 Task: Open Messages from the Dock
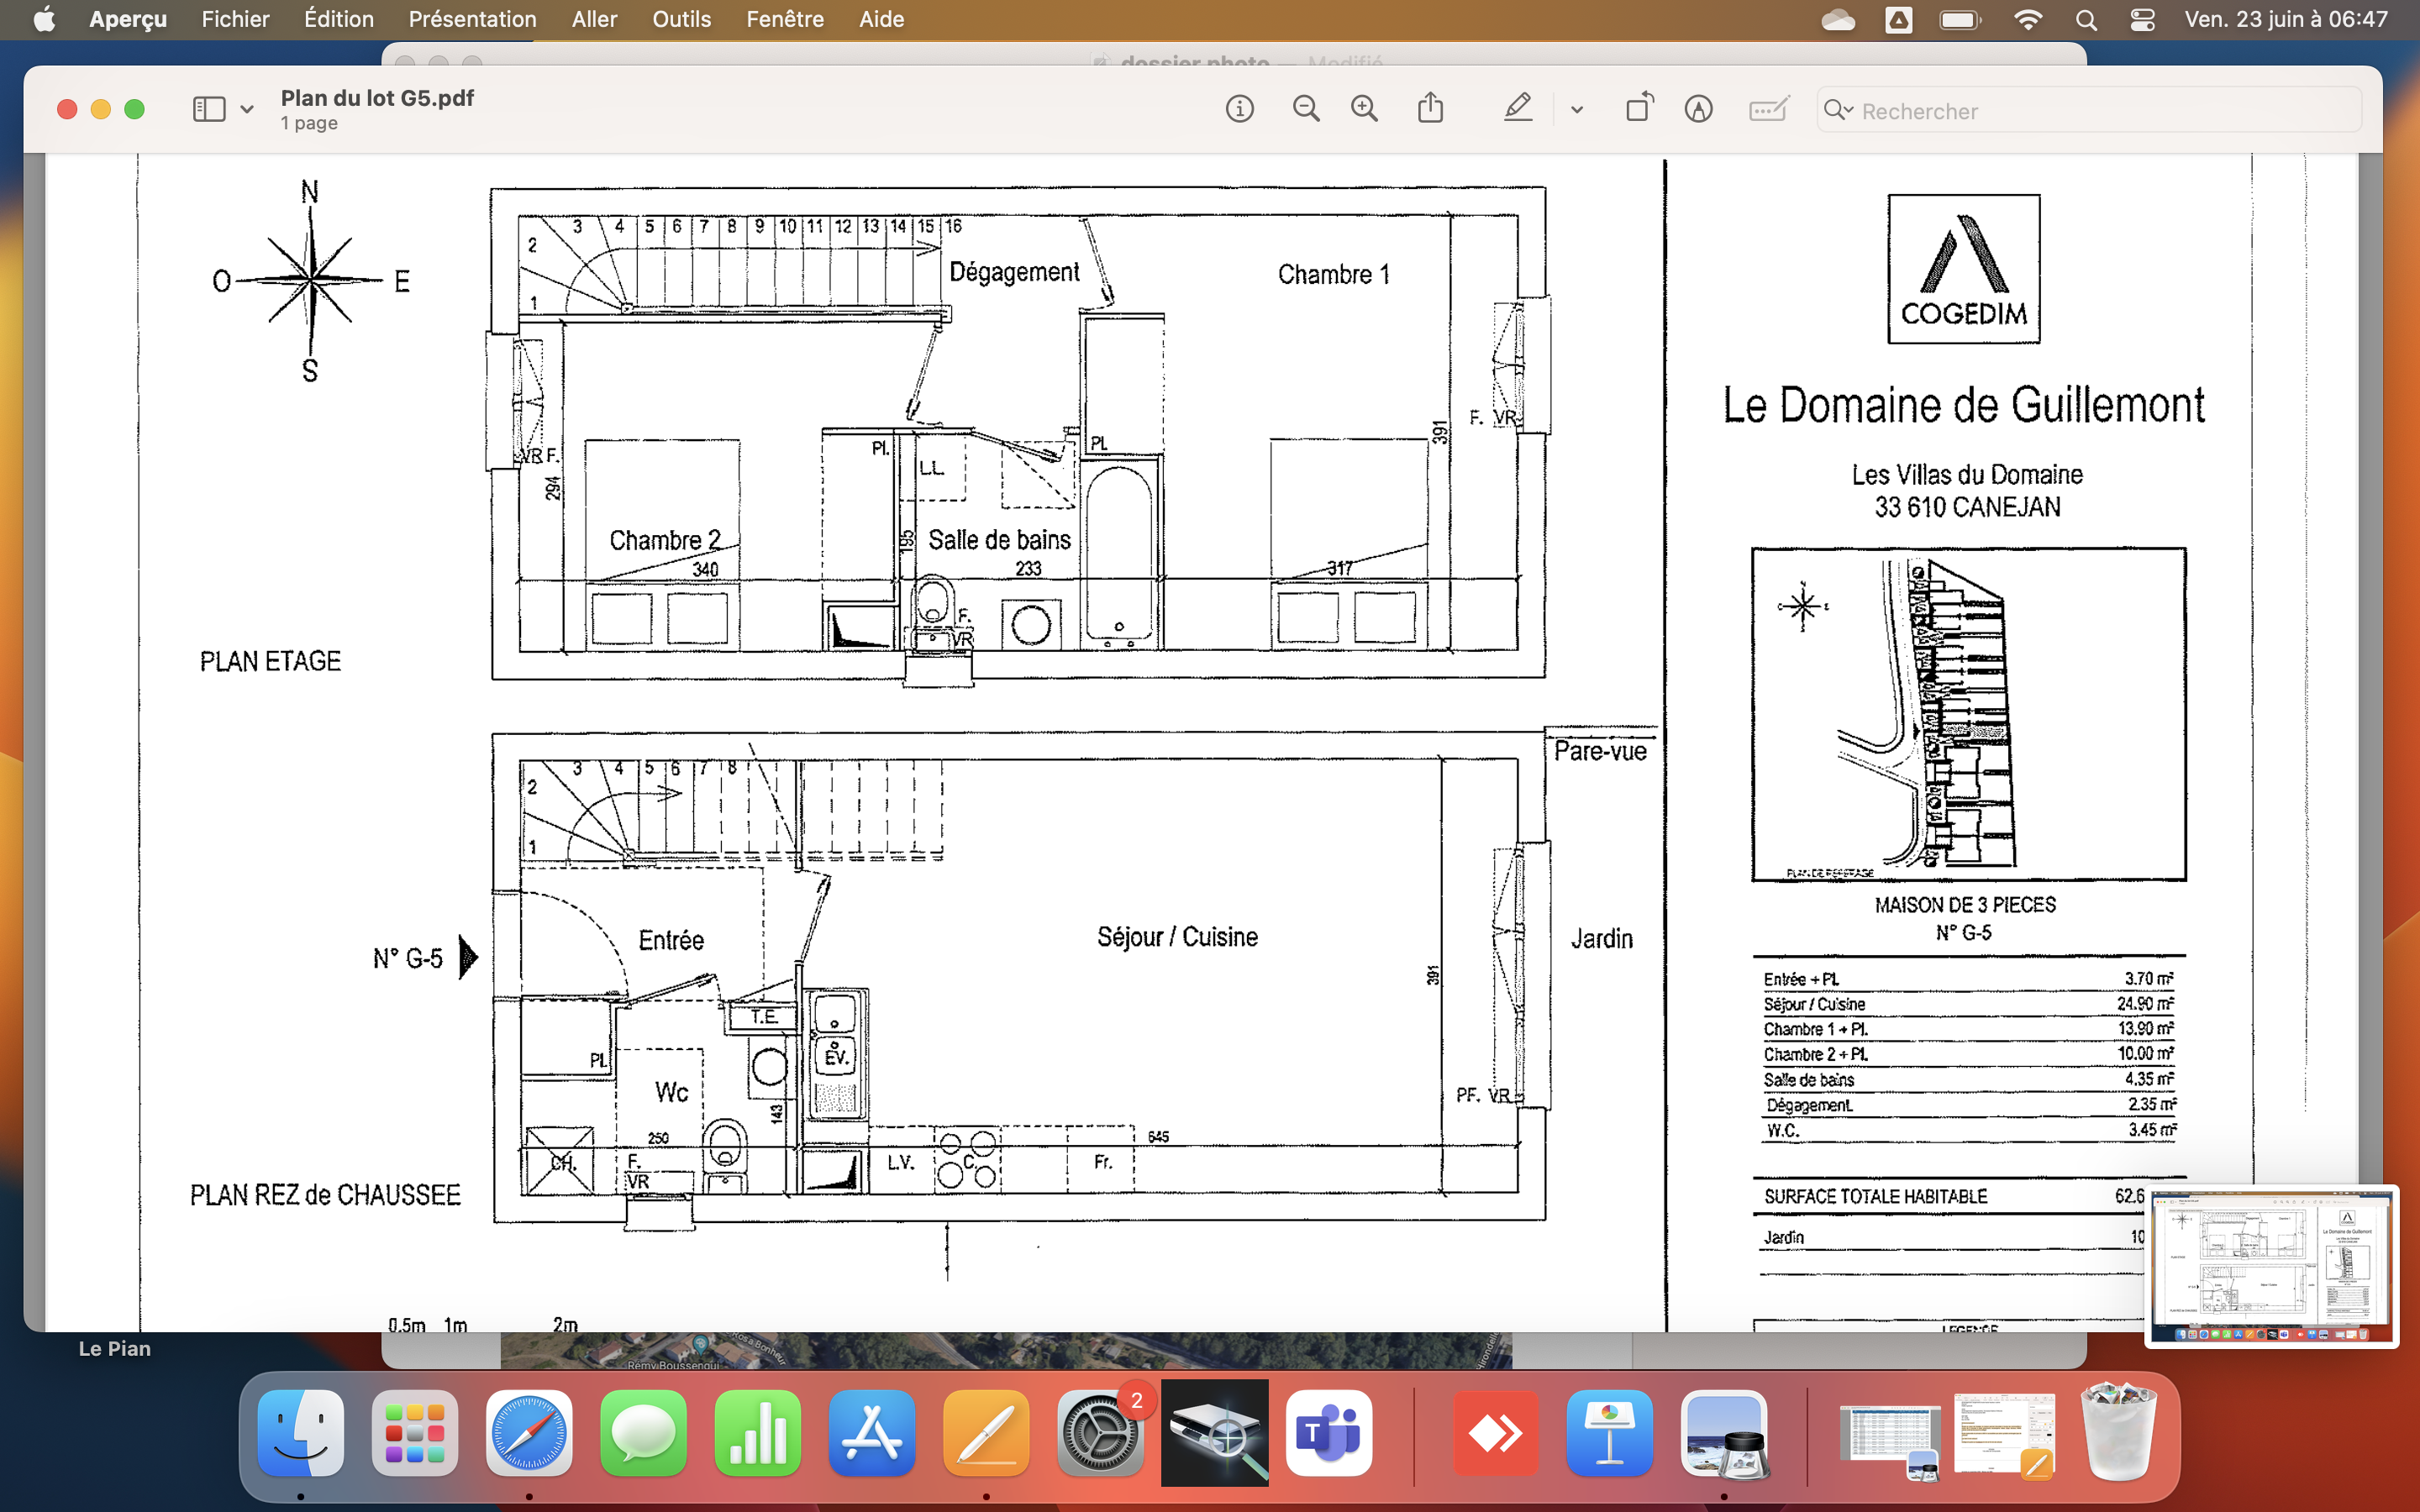[643, 1433]
